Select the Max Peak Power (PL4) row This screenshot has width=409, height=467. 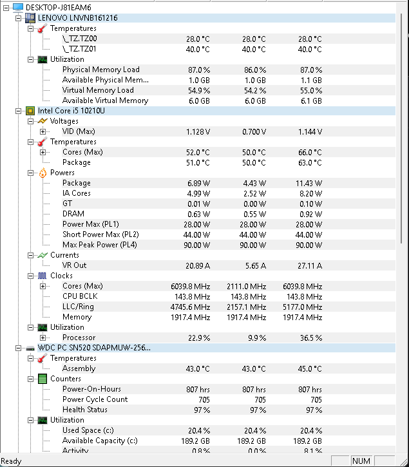tap(228, 245)
